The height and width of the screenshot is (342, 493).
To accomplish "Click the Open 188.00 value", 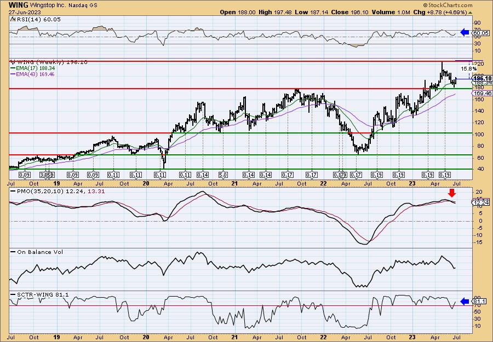I will tap(238, 12).
